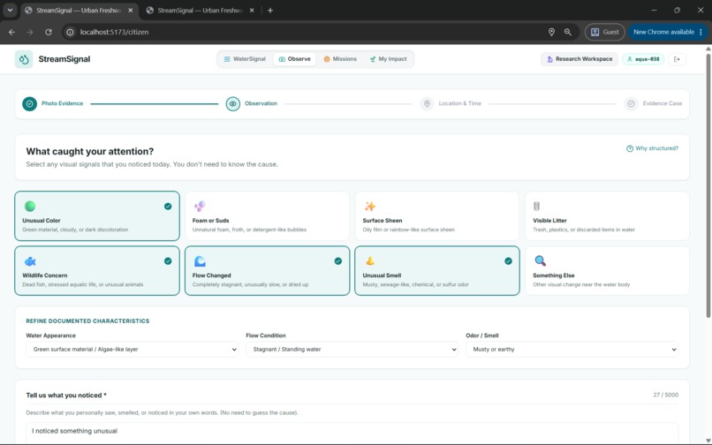The height and width of the screenshot is (445, 712).
Task: Open the Odor / Smell dropdown
Action: click(x=572, y=349)
